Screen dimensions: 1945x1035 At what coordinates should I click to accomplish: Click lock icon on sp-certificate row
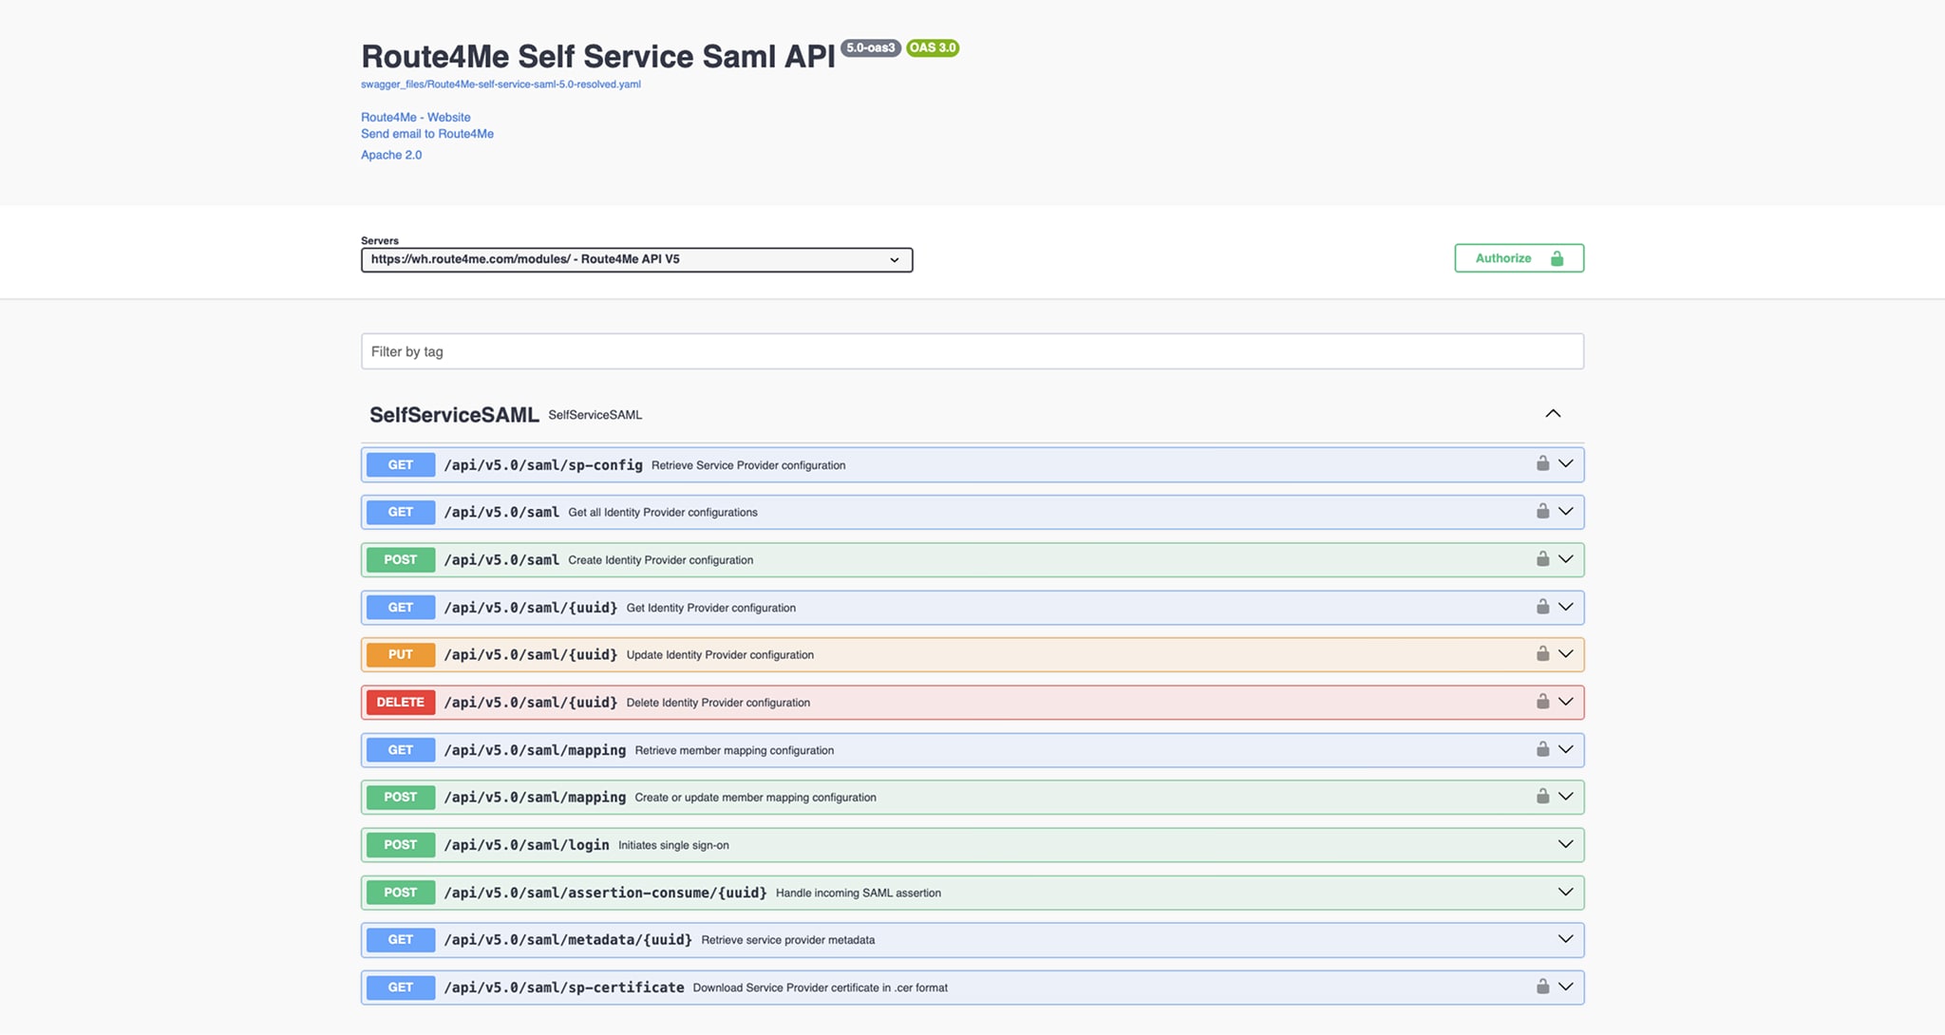tap(1542, 986)
